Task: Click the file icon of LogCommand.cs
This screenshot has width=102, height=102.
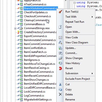Action: pyautogui.click(x=21, y=96)
